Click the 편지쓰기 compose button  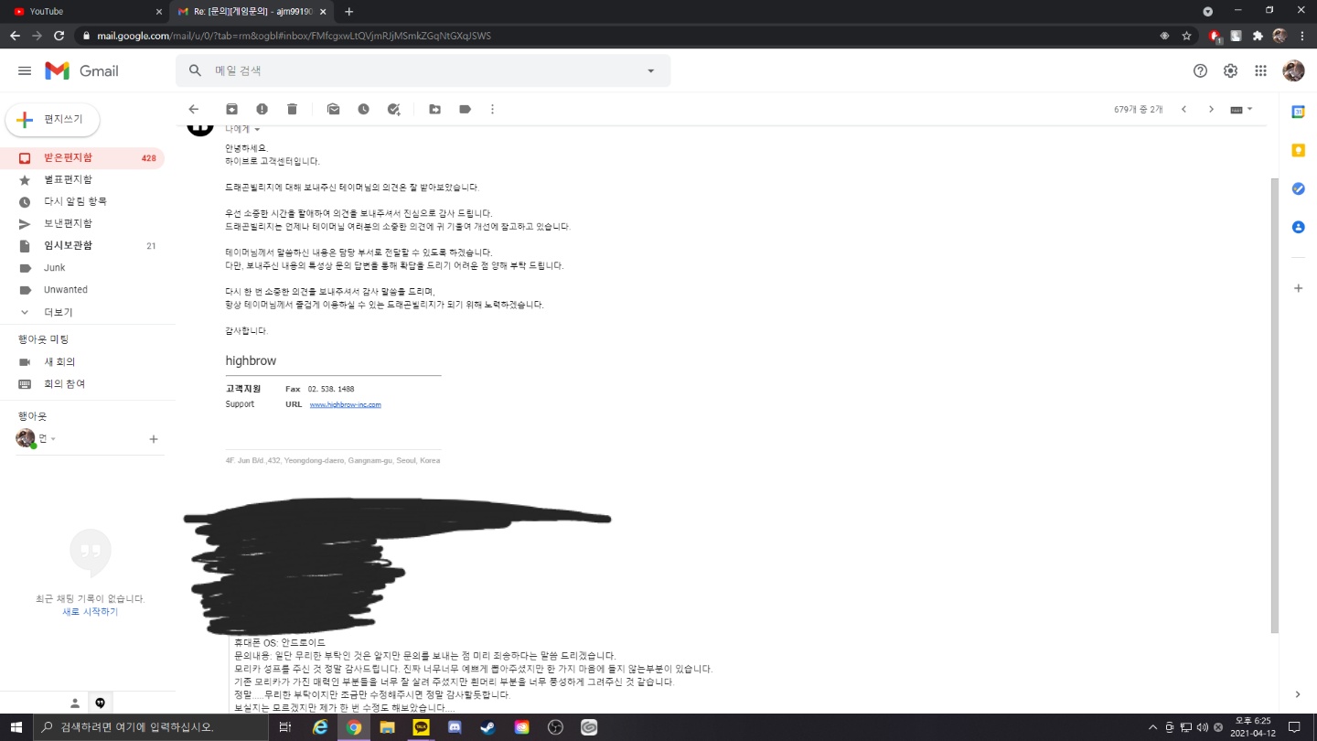tap(53, 120)
